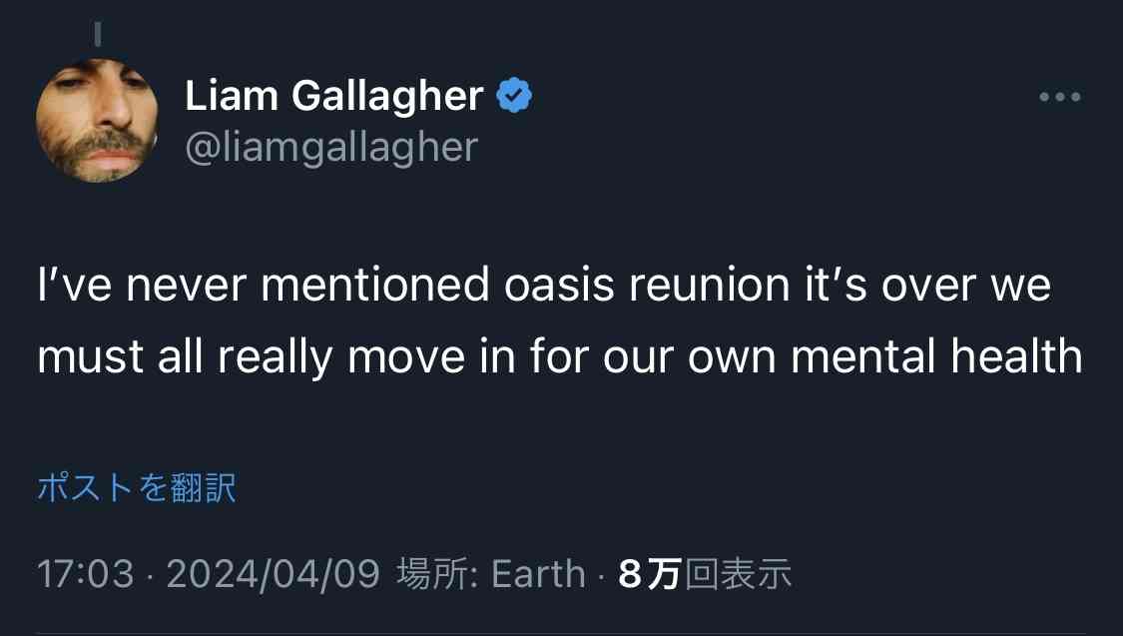The width and height of the screenshot is (1123, 636).
Task: Tap the word "oasis" in the tweet
Action: tap(559, 286)
